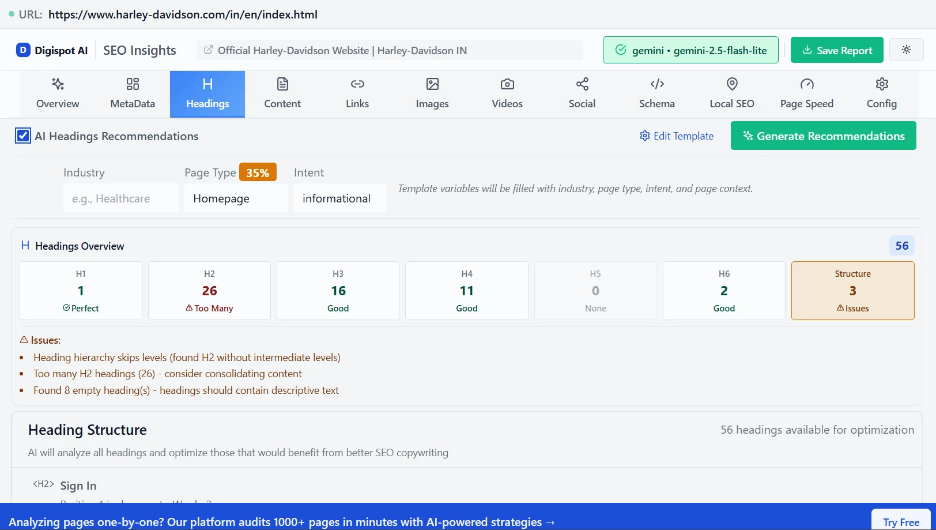Screen dimensions: 936x530
Task: Open the Config tab
Action: (882, 94)
